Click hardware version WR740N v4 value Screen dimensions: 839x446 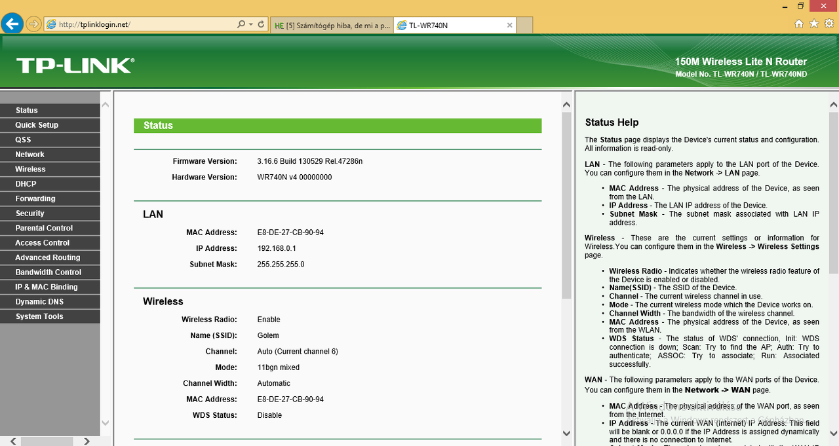click(x=294, y=177)
